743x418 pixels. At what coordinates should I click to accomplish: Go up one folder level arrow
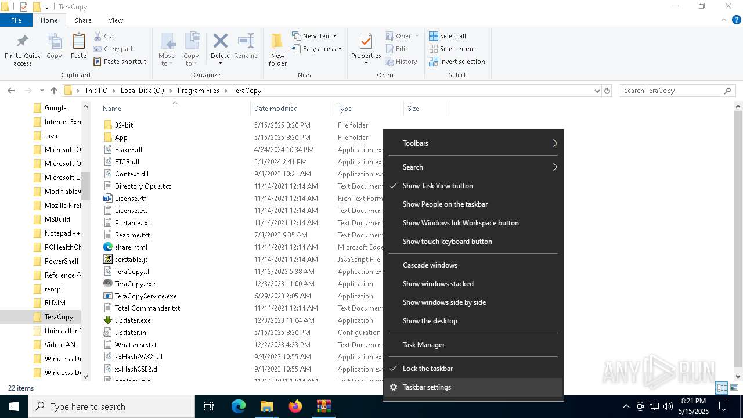pyautogui.click(x=54, y=91)
